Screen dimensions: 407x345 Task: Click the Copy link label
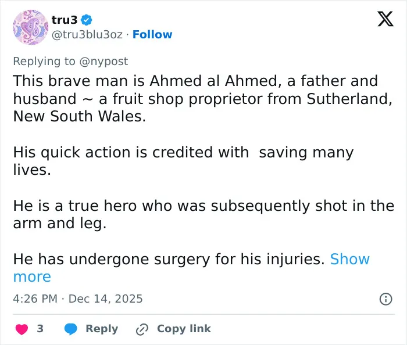tap(184, 329)
